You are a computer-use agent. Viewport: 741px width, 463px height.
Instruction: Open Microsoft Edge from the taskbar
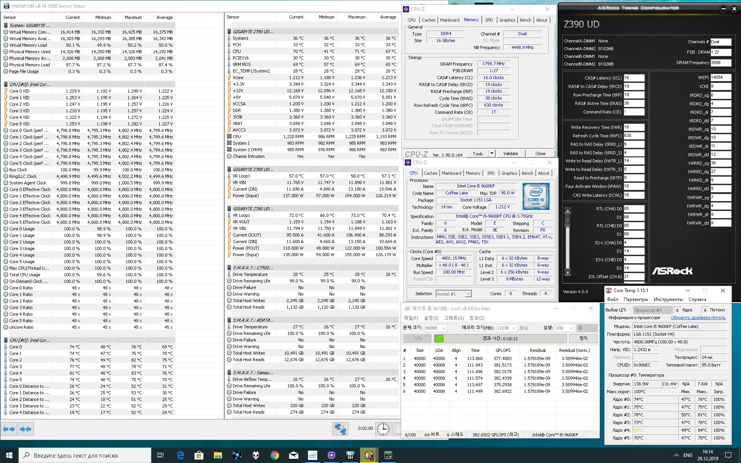(x=180, y=455)
